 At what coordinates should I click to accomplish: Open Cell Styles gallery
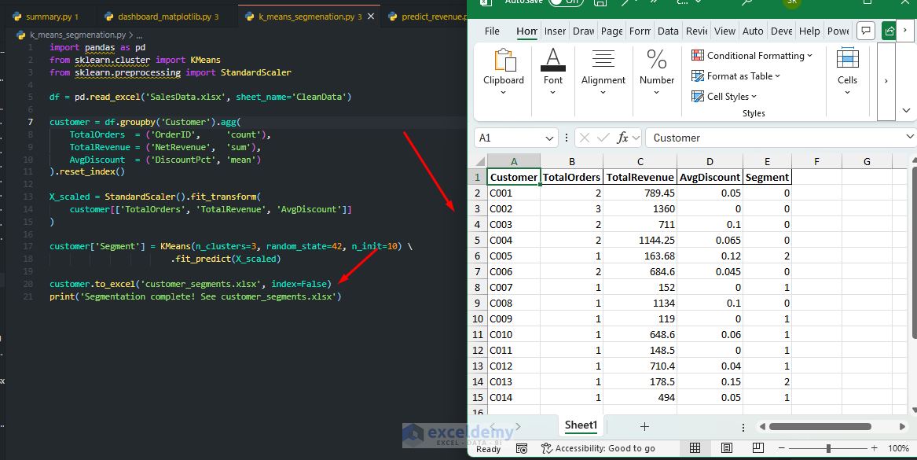tap(724, 97)
